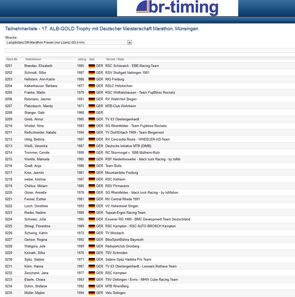Click the flag in Kaltenhauser, Barbara's row
Screen dimensions: 295x297
[92, 86]
